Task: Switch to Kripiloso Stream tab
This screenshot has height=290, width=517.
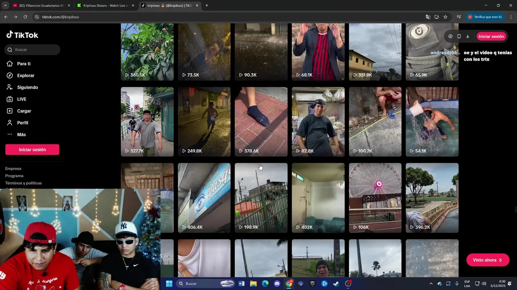Action: pos(106,6)
